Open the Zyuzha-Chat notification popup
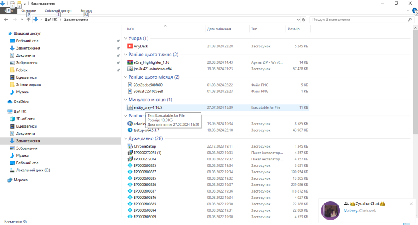418x225 pixels. pos(367,210)
